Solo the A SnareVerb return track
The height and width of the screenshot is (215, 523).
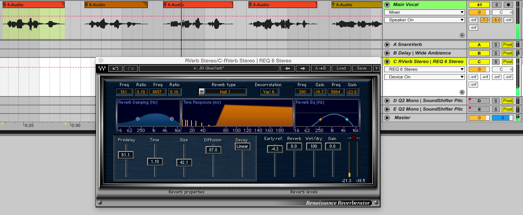(x=496, y=45)
